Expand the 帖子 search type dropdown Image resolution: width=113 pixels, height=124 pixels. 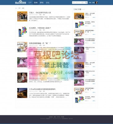click(83, 2)
